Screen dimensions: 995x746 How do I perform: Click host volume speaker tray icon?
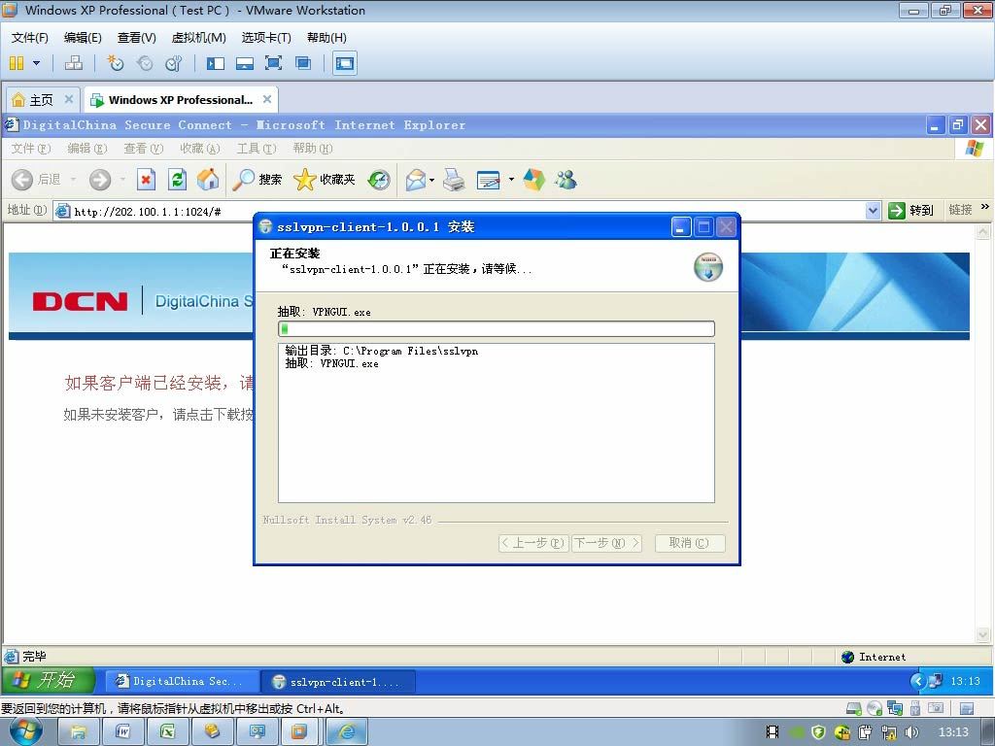tap(911, 732)
